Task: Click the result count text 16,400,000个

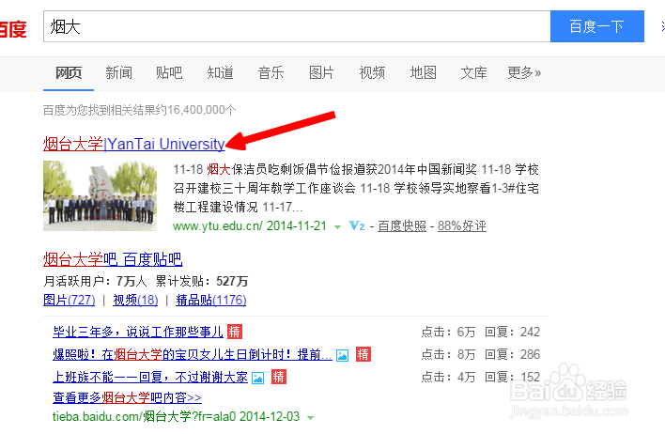Action: point(202,110)
